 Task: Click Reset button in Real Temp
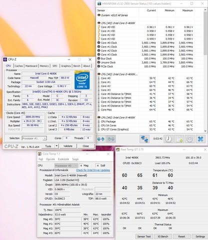click(181, 236)
